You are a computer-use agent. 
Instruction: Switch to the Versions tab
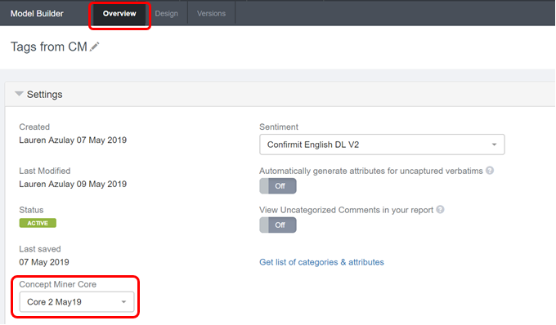pos(211,13)
